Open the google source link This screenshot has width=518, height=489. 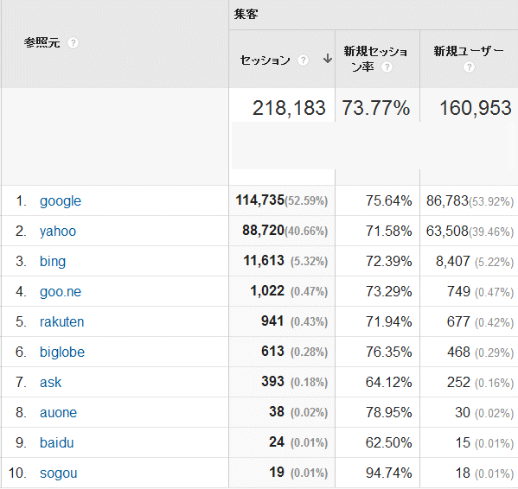coord(61,201)
